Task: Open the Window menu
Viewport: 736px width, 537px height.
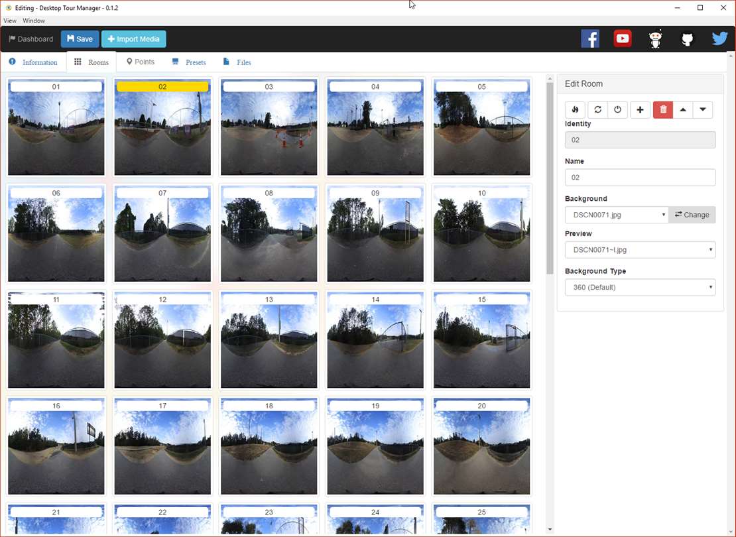Action: pos(34,21)
